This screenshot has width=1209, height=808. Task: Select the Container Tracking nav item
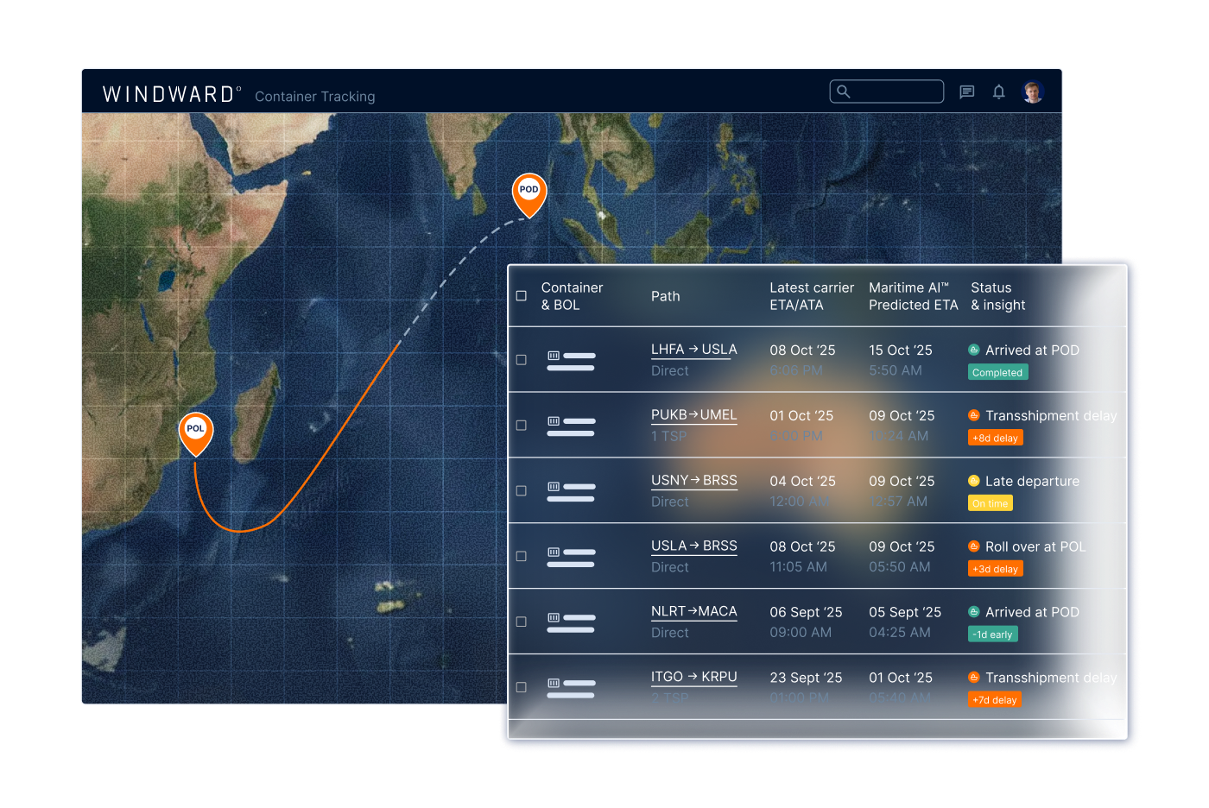pos(315,97)
